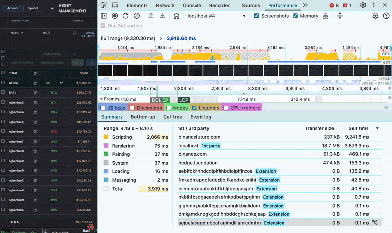Edit the TOTAL row pencil icon

[x=35, y=73]
